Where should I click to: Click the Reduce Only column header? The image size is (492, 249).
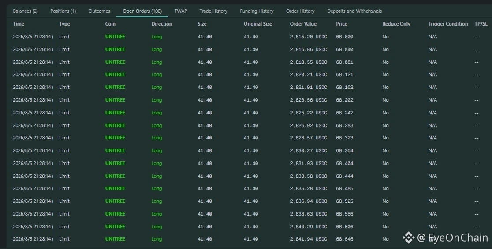tap(396, 24)
